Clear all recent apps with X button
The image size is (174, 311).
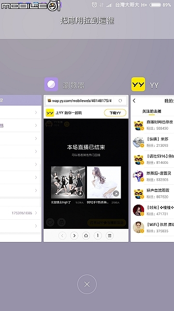tap(87, 284)
